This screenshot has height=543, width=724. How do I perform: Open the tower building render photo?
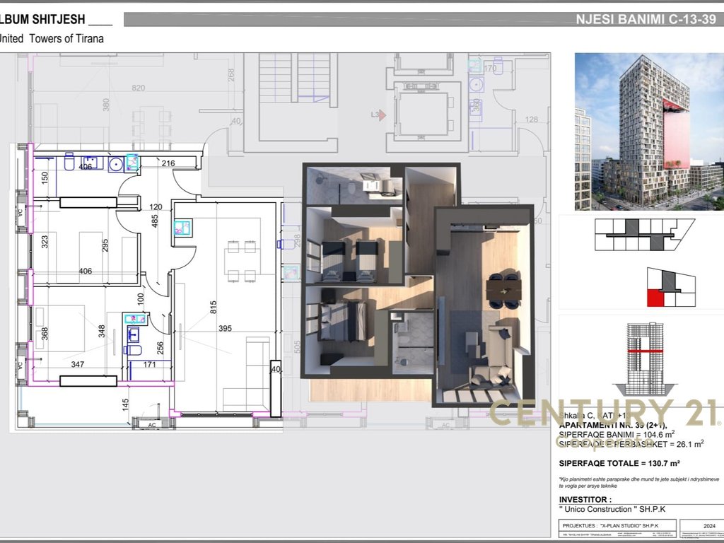[648, 132]
